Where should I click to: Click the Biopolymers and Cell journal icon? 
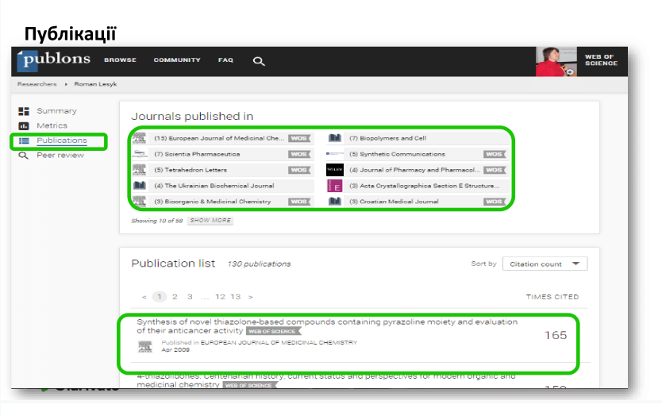pos(334,138)
